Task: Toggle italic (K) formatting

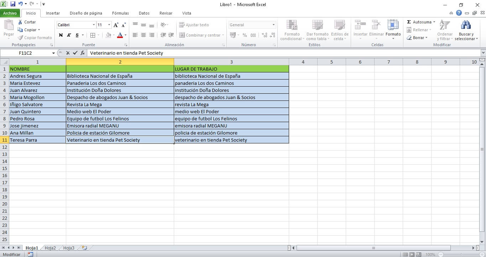Action: coord(69,35)
